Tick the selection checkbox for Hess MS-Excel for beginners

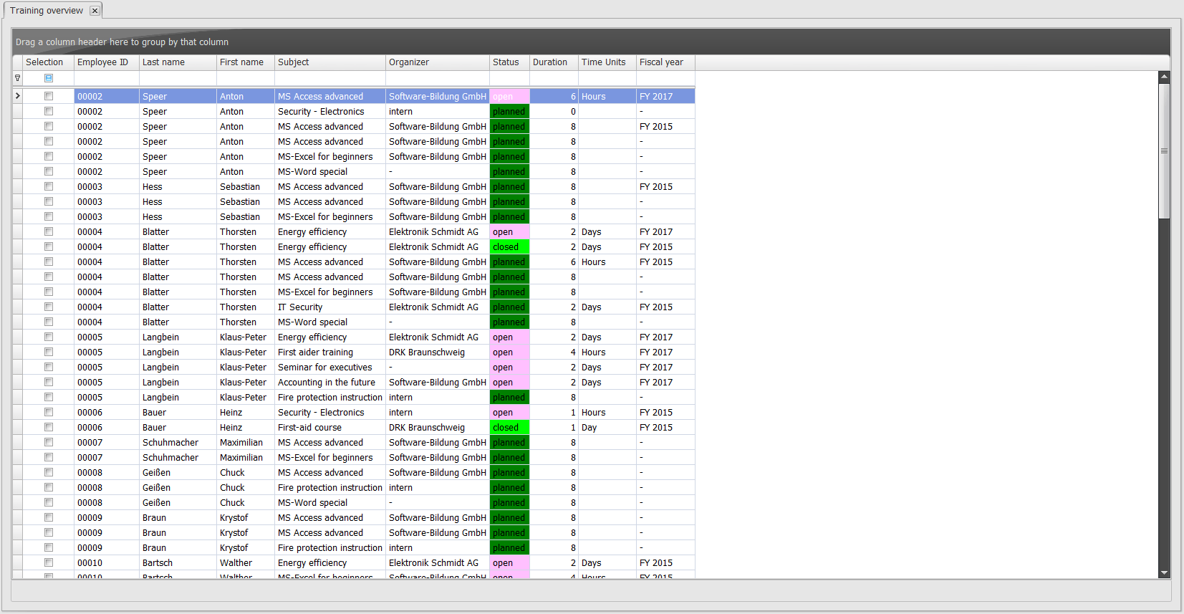49,217
